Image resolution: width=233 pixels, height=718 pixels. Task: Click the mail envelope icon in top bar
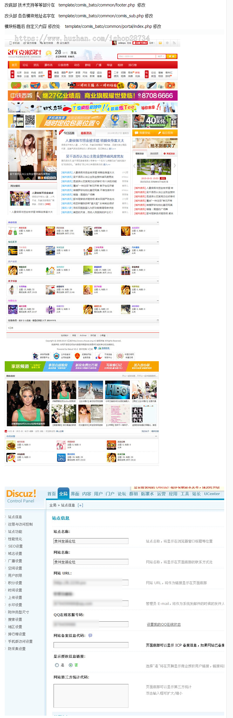(160, 43)
